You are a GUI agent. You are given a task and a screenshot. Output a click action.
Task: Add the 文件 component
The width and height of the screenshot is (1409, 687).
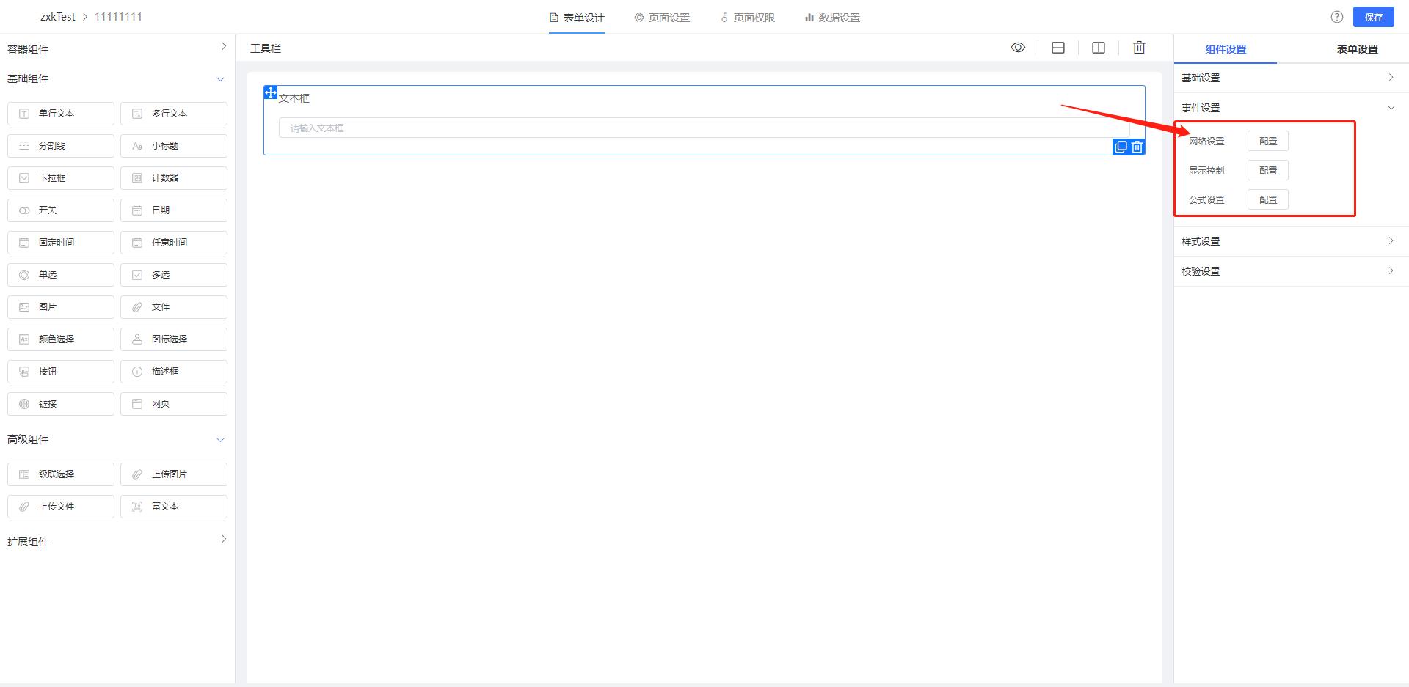(x=174, y=307)
